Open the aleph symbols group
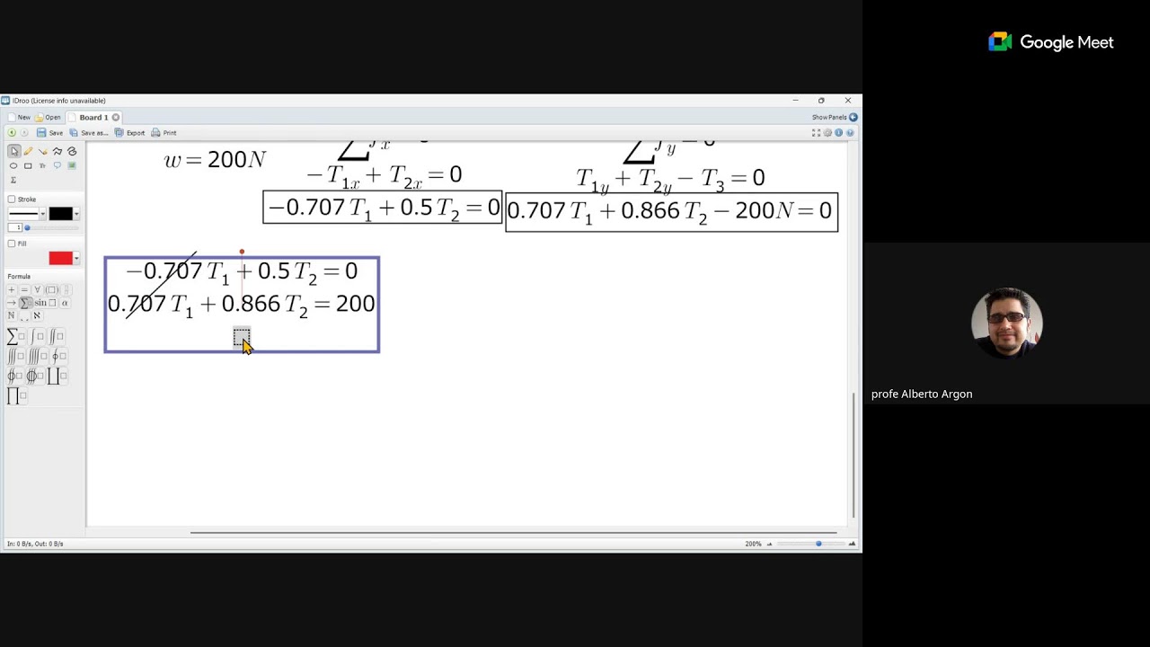 [37, 315]
